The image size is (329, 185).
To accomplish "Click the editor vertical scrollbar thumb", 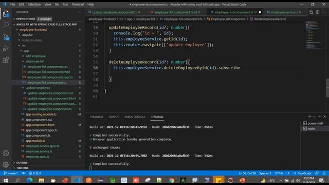I will coord(327,88).
